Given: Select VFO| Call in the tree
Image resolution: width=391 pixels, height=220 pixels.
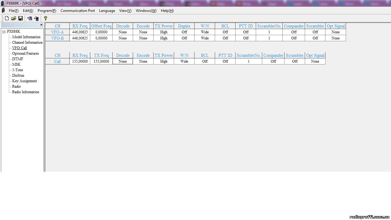Looking at the screenshot, I should pos(20,48).
